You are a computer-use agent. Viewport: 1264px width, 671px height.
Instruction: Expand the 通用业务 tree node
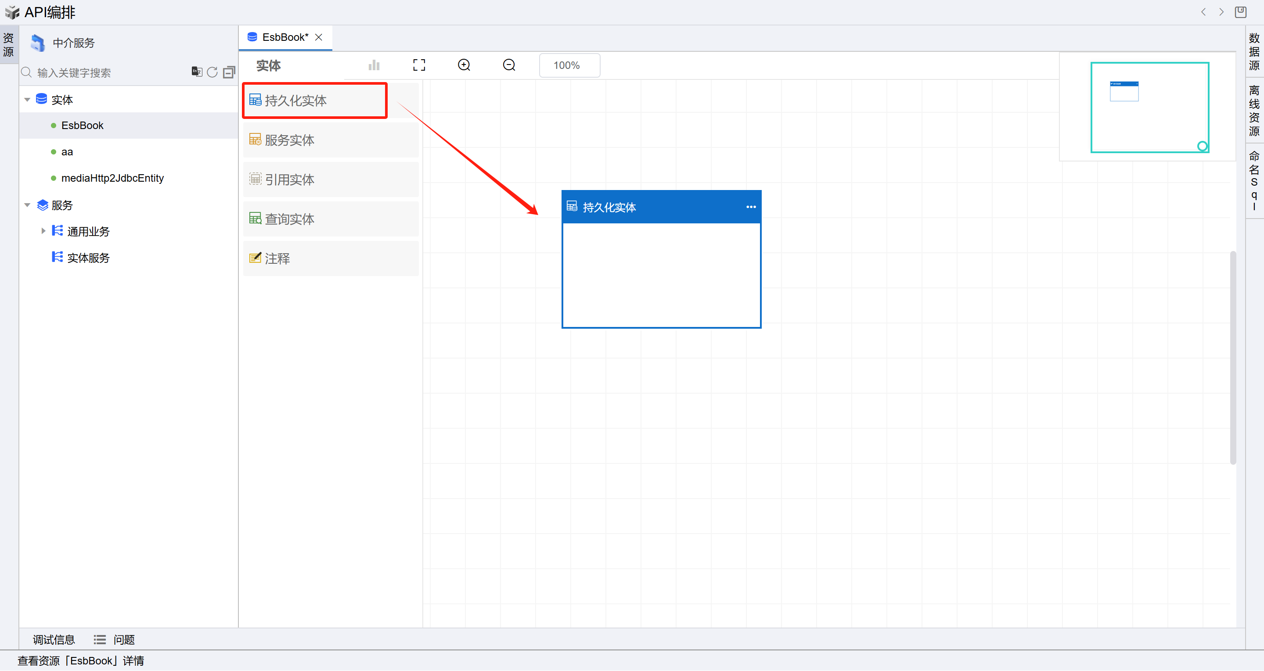point(43,231)
